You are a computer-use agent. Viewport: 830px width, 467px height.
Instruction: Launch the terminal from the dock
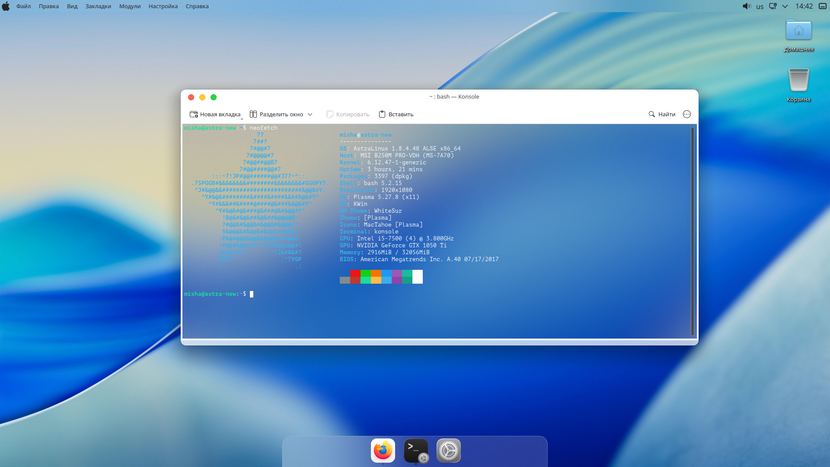click(x=415, y=451)
